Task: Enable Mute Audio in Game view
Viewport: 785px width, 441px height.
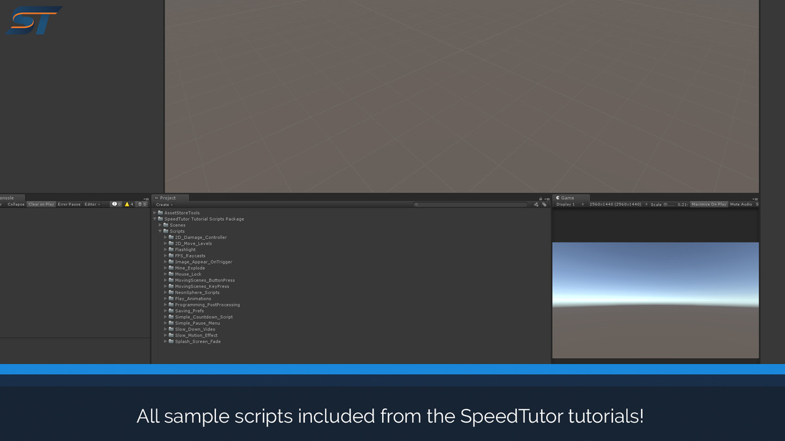Action: (x=740, y=203)
